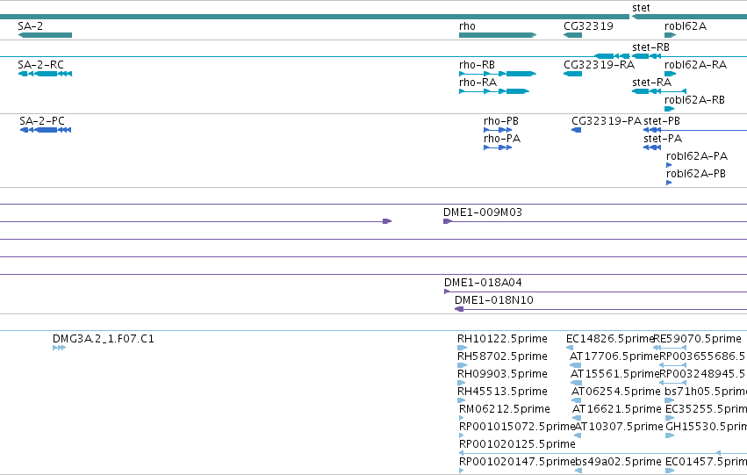Click the robl62A-RA transcript glyph
This screenshot has width=747, height=475.
pos(671,74)
